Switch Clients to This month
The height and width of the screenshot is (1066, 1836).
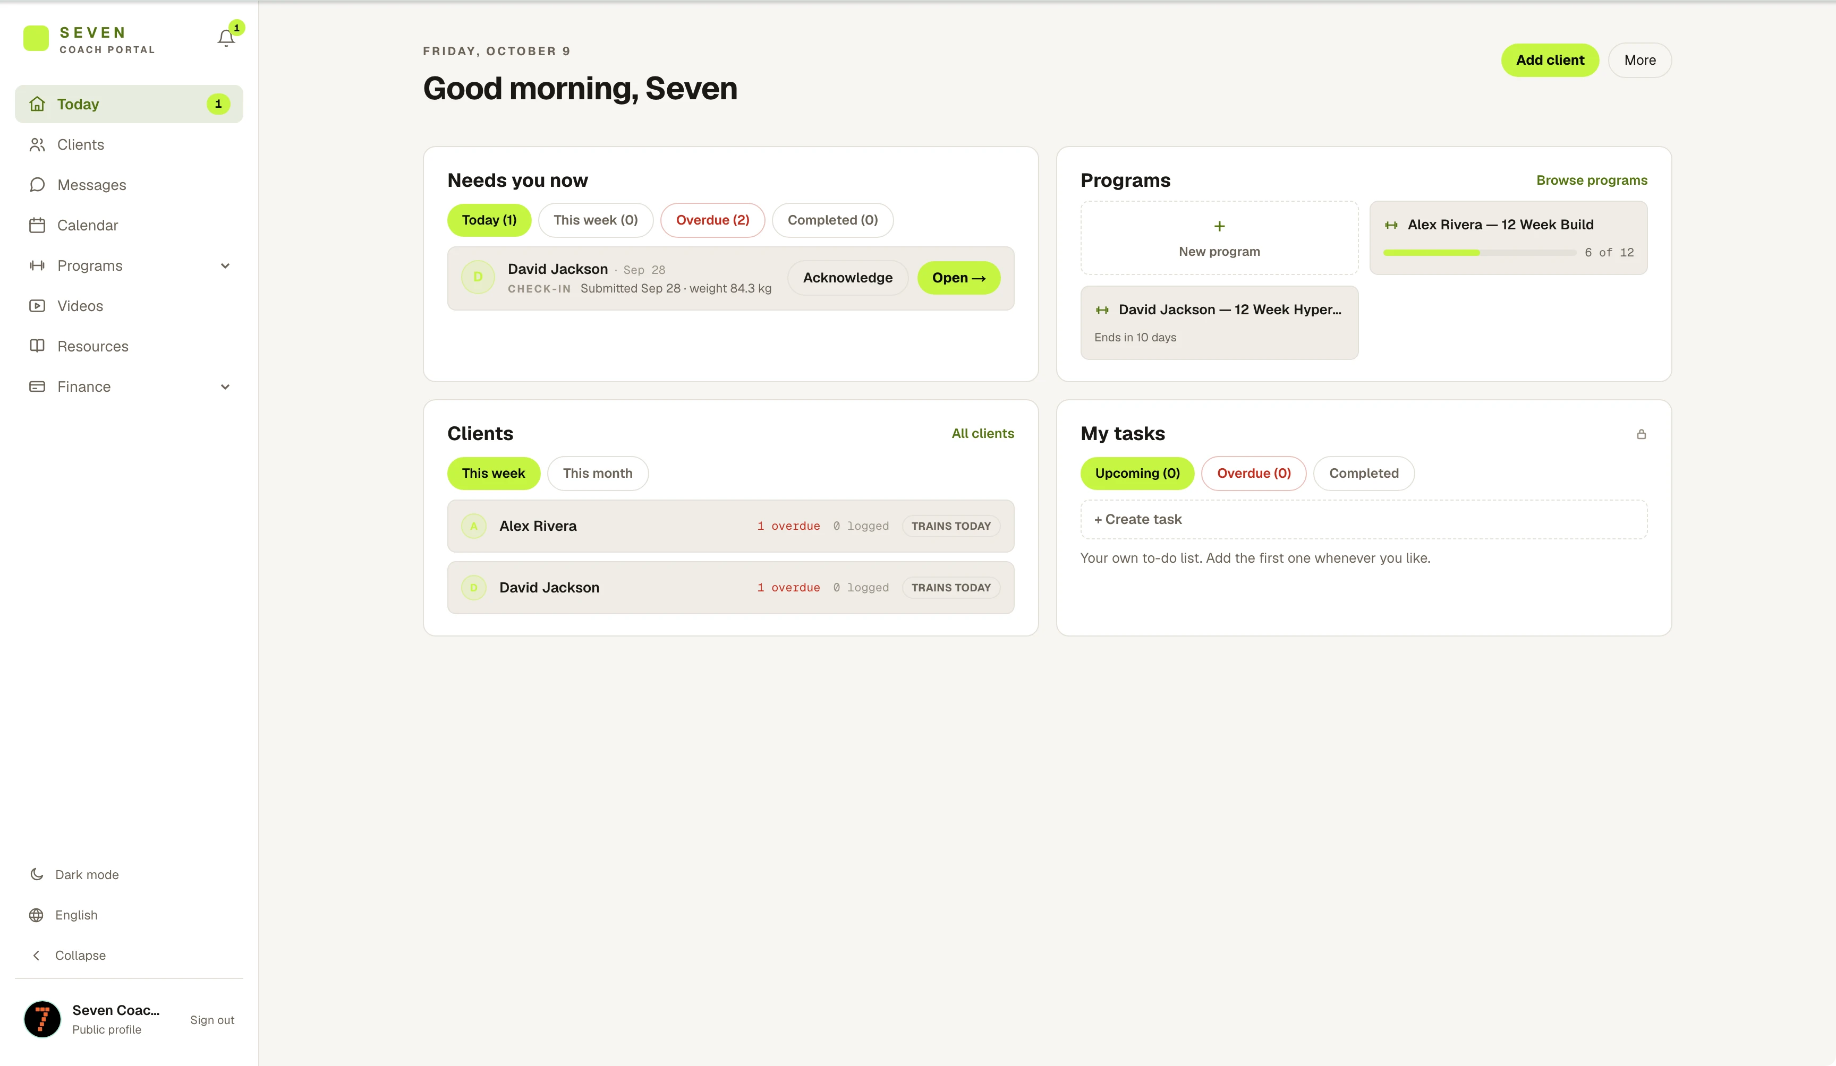click(x=598, y=474)
